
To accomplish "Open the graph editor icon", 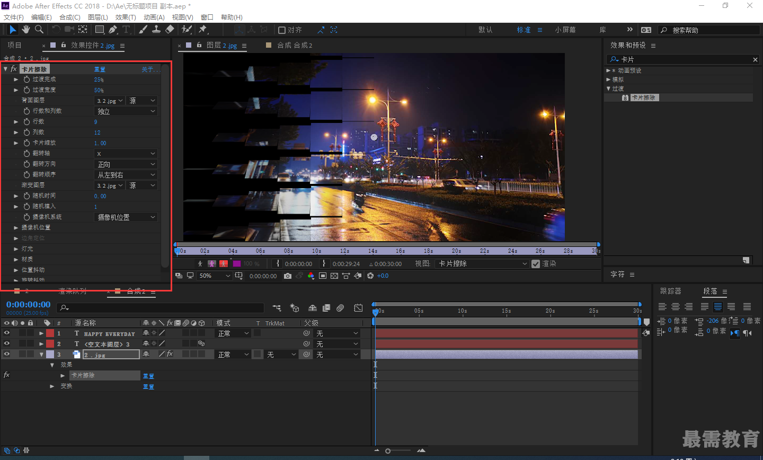I will 358,308.
